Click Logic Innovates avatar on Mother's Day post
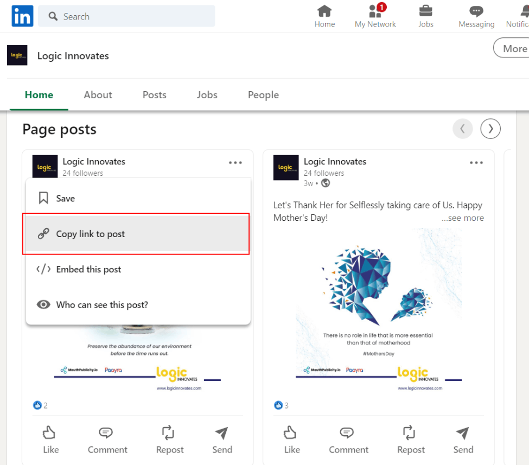 pyautogui.click(x=286, y=168)
